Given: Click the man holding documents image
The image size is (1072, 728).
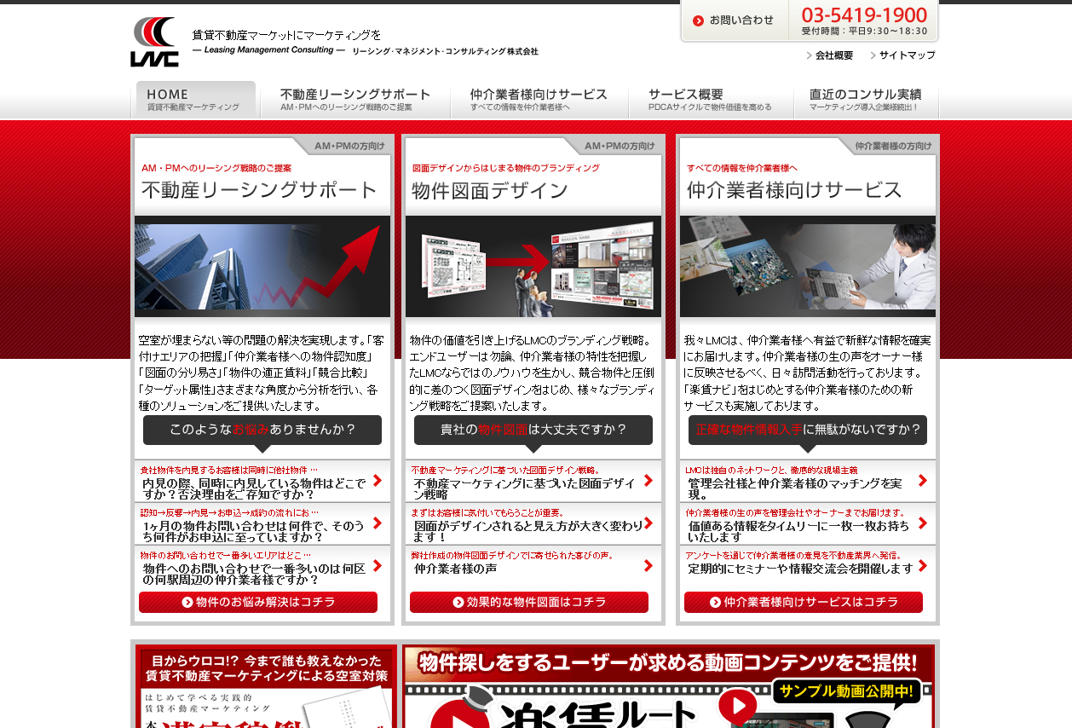Looking at the screenshot, I should click(x=808, y=266).
